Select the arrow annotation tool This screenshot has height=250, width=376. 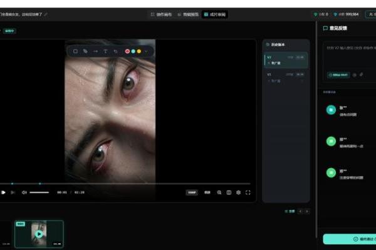pos(95,51)
